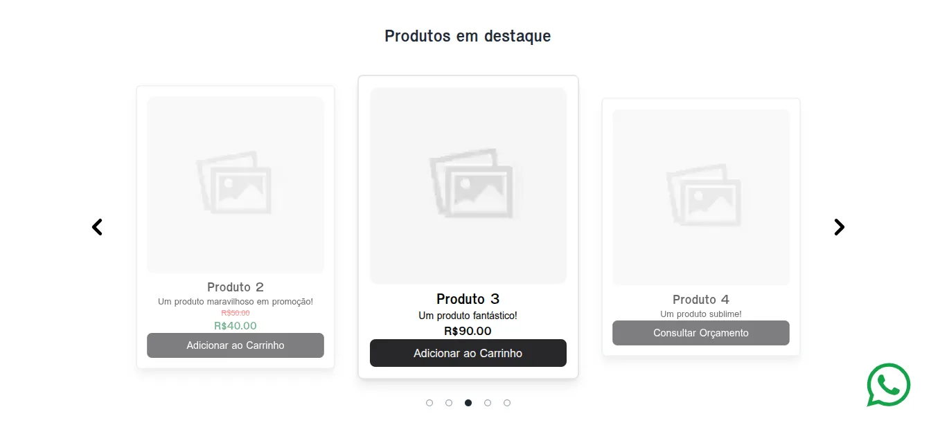Screen dimensions: 931x443
Task: Request a quote for Produto 4
Action: pyautogui.click(x=700, y=333)
